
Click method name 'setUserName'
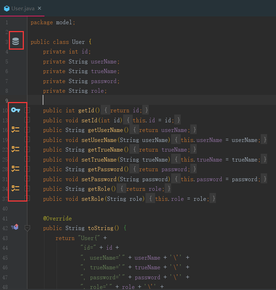click(99, 140)
